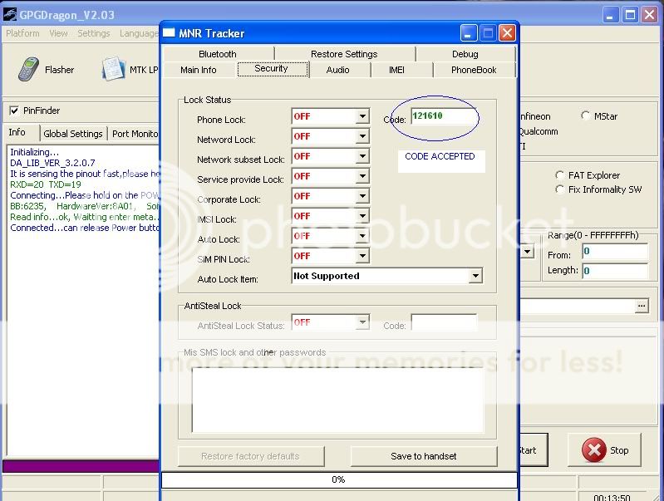Viewport: 664px width, 501px height.
Task: Click the red Stop icon in GPGDragon
Action: [593, 449]
